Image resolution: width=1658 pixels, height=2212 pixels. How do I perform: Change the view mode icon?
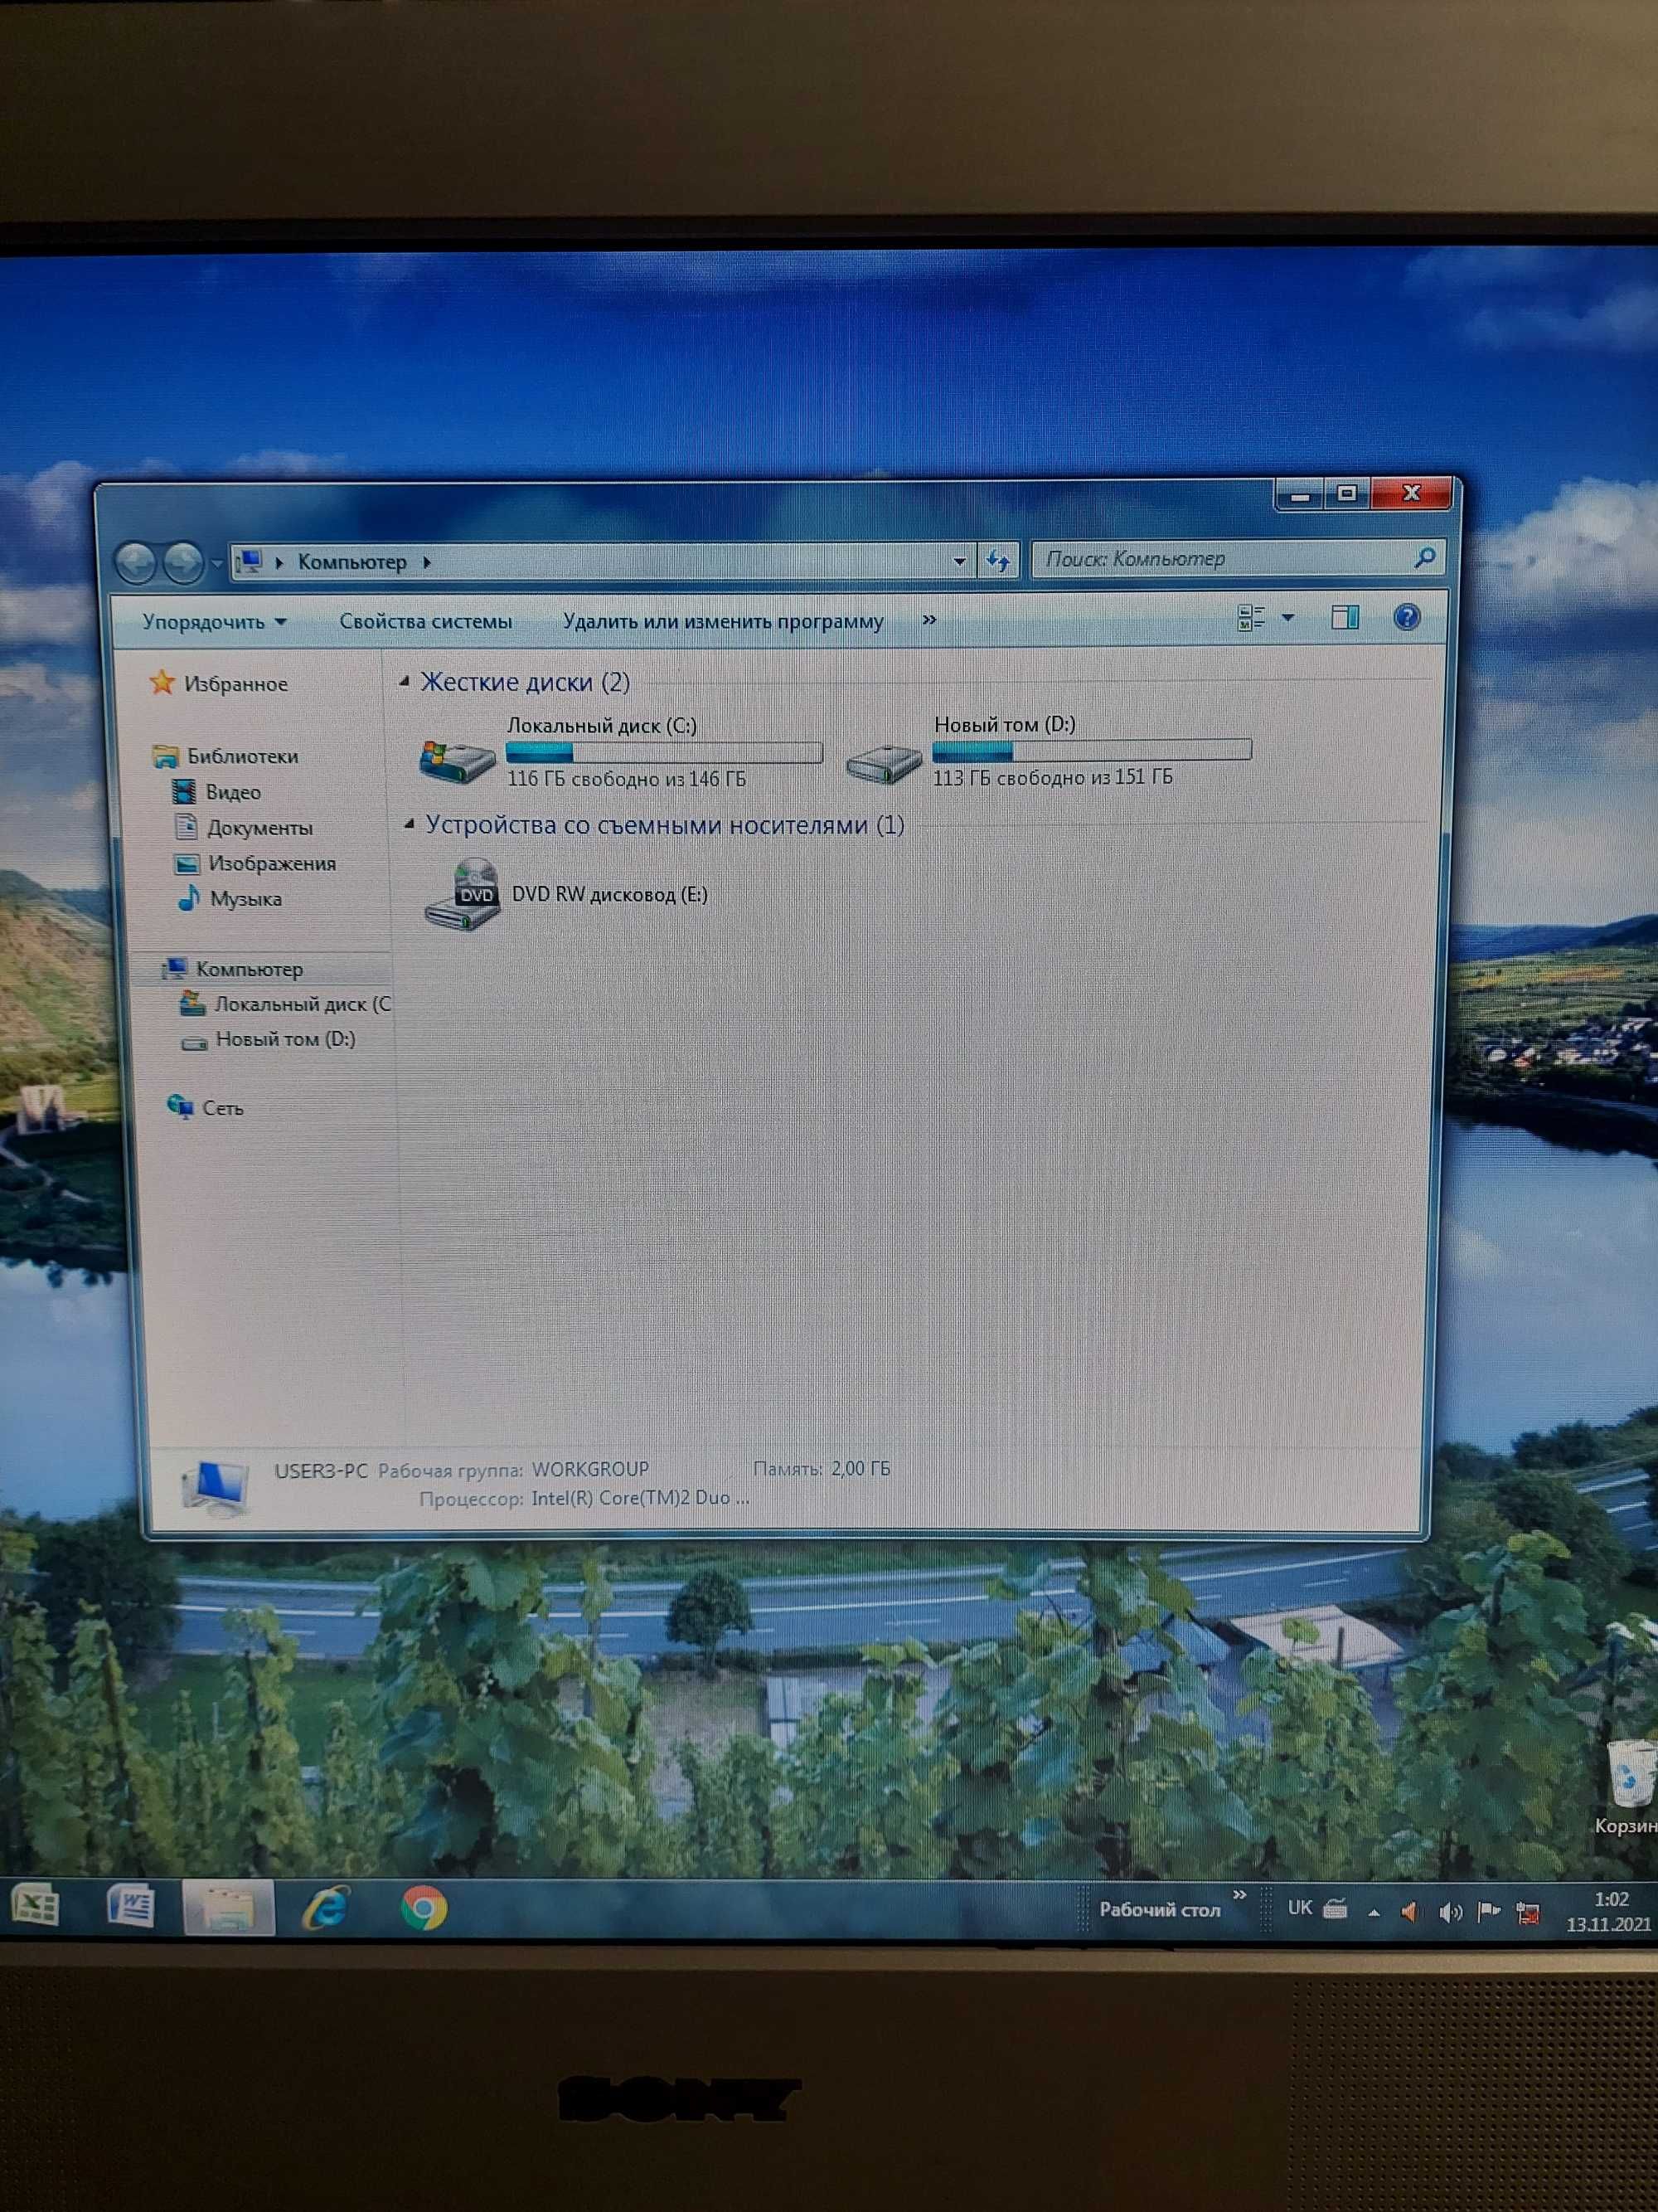(x=1251, y=618)
